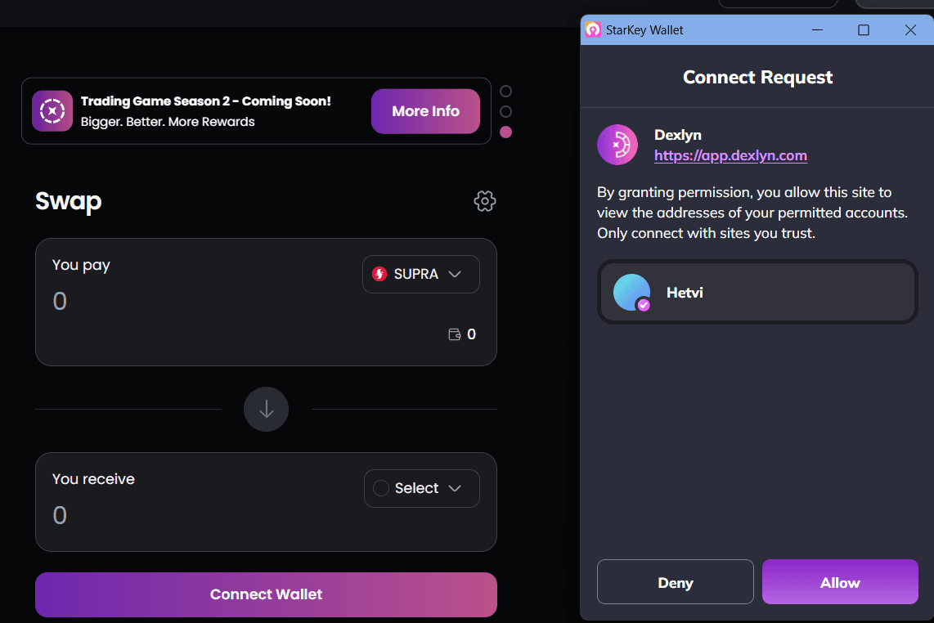Open swap settings gear icon
The image size is (934, 623).
pyautogui.click(x=485, y=201)
